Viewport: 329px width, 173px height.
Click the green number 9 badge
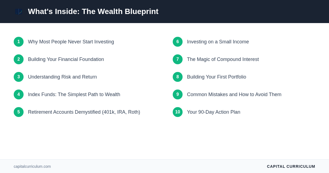[x=178, y=94]
